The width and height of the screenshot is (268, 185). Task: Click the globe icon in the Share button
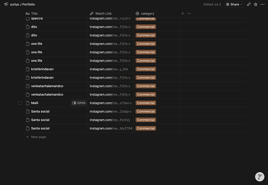click(x=228, y=4)
